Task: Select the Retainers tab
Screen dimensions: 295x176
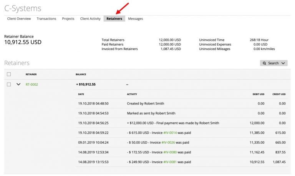Action: point(114,18)
